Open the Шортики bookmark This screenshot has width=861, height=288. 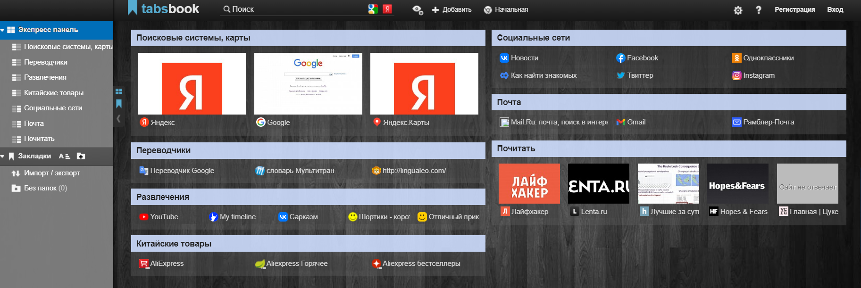tap(379, 217)
